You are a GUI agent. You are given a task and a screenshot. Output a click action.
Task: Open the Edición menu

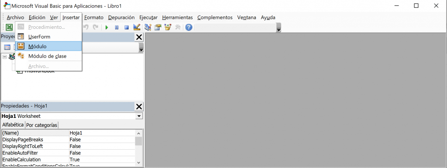pos(37,17)
